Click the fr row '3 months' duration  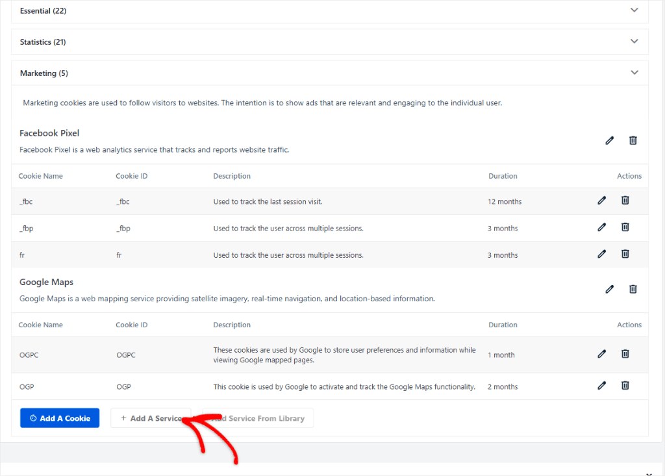tap(503, 255)
